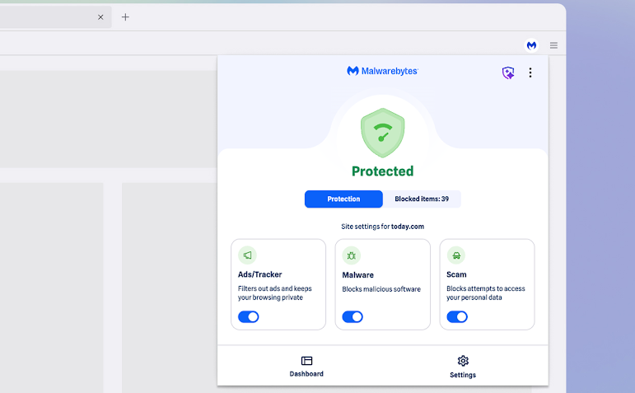Click the Scam card title

(456, 274)
